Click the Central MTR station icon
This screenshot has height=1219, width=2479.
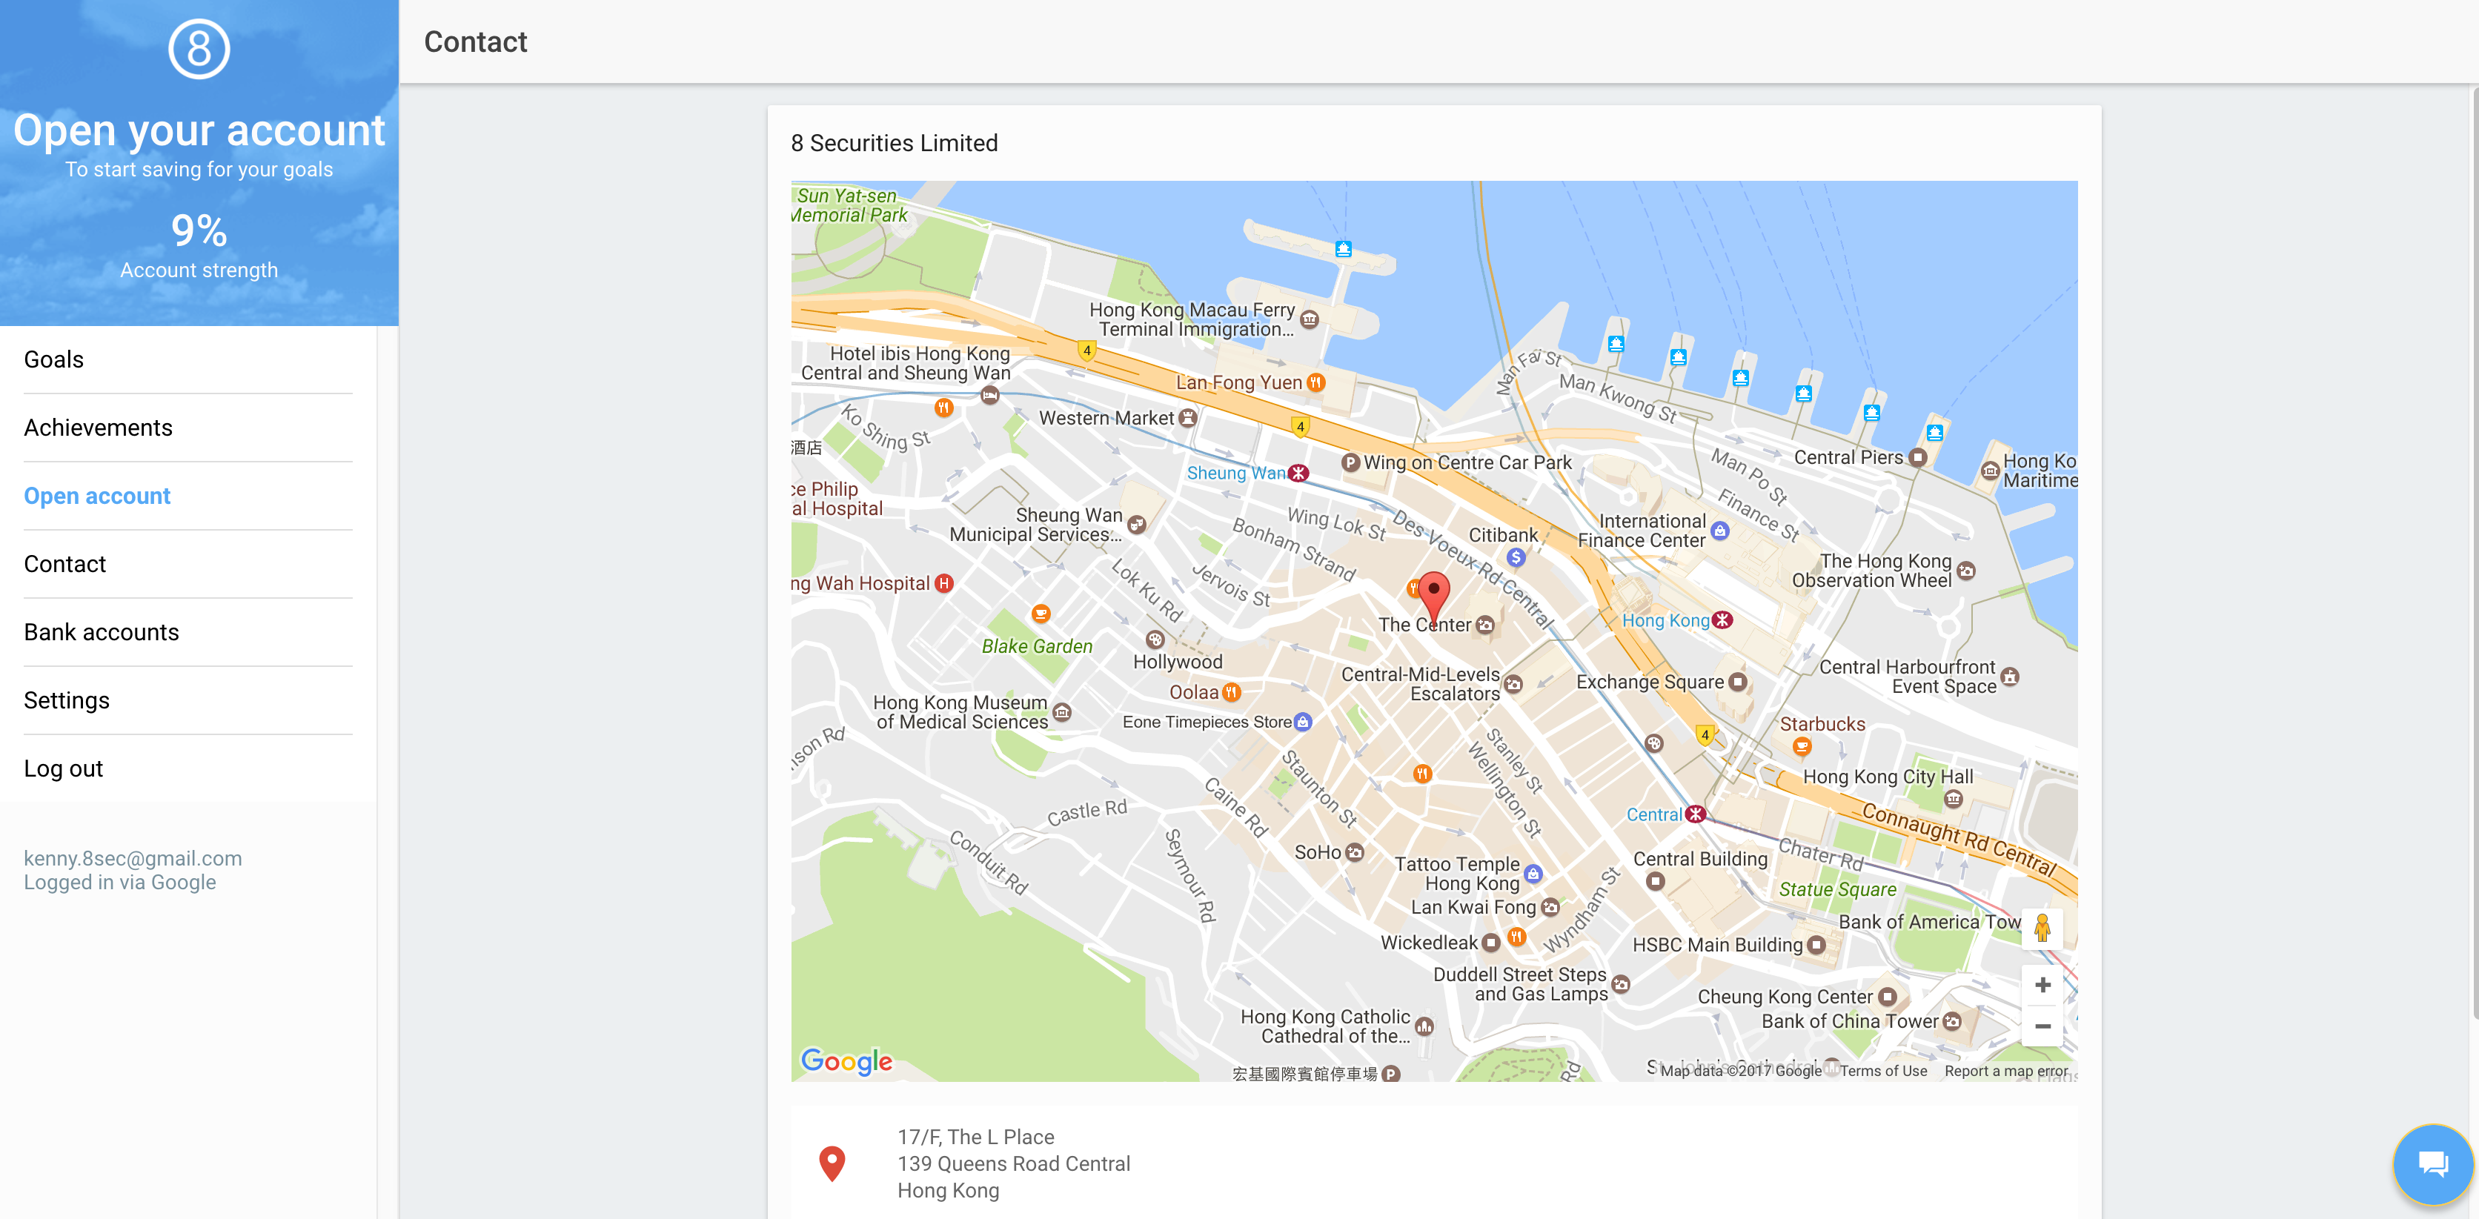click(1696, 814)
